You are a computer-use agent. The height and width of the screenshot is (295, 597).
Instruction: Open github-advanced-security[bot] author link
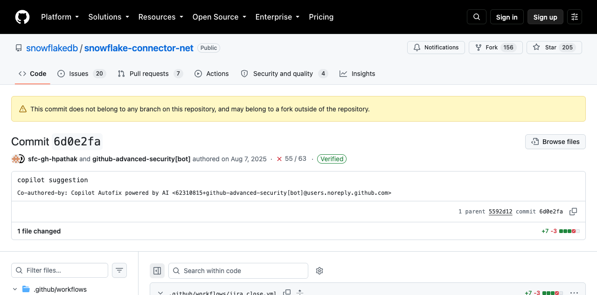(x=141, y=159)
